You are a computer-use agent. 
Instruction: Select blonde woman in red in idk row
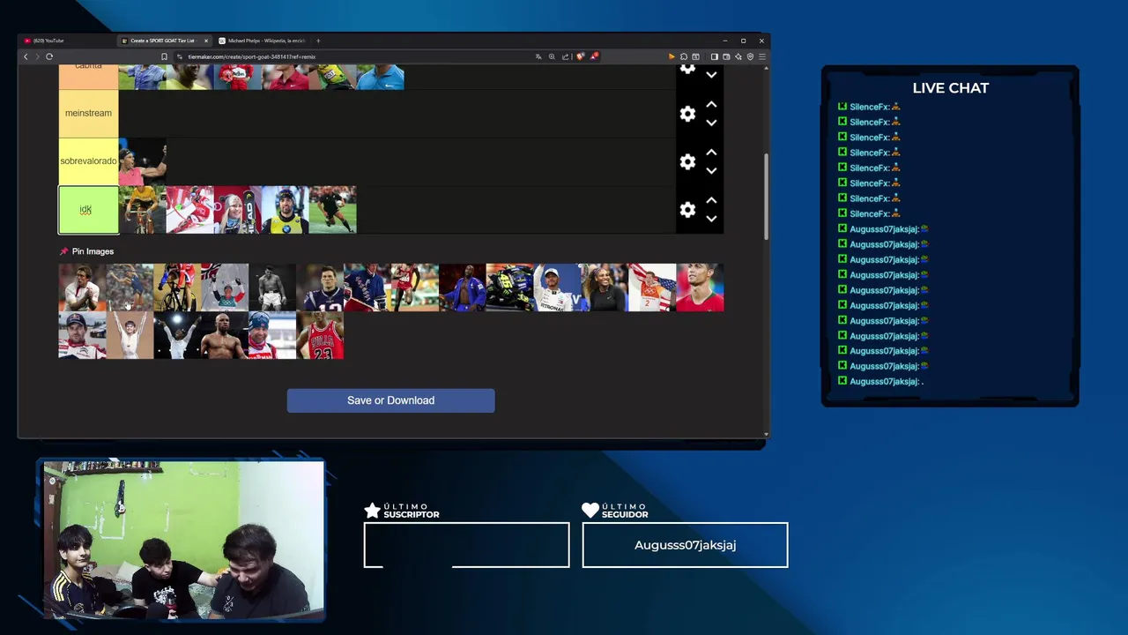click(x=237, y=210)
